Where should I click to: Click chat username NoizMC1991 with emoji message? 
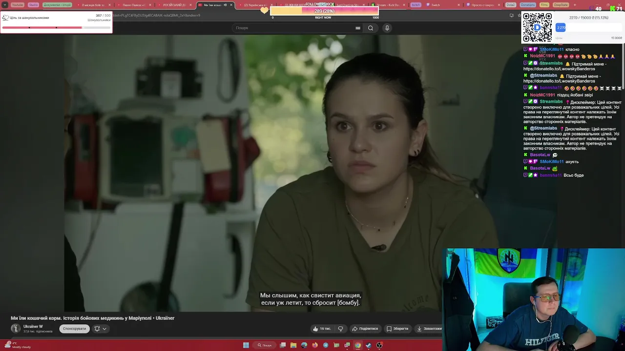click(x=542, y=56)
